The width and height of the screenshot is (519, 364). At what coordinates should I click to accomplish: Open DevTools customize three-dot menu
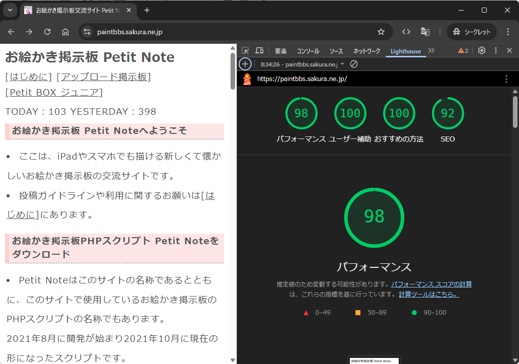click(495, 50)
